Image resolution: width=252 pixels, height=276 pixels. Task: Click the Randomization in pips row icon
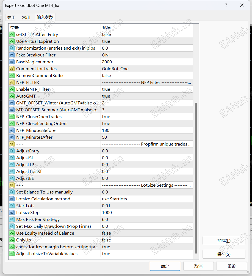pos(12,48)
